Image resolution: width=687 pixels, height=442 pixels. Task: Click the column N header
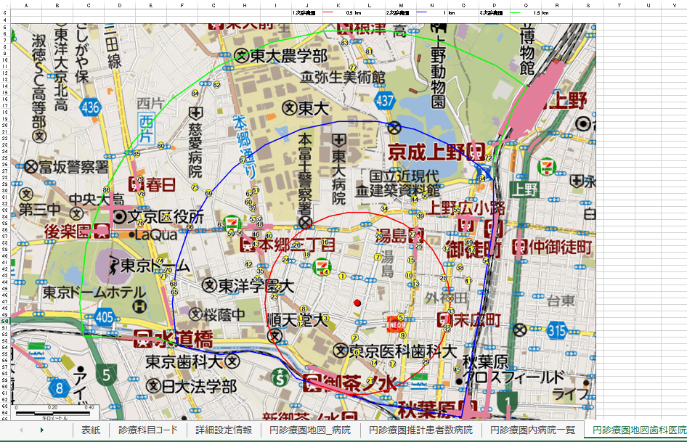pyautogui.click(x=432, y=5)
